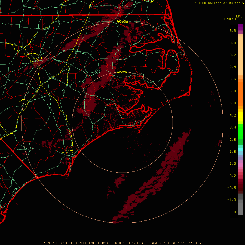Click the 9.0 value on color scale
Viewport: 245px width, 245px height.
[233, 43]
